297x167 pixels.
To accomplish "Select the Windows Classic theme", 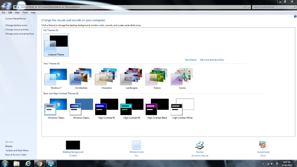I will 81,109.
